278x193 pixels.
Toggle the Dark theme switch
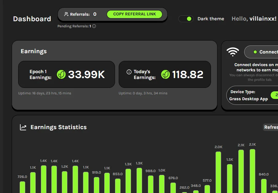[x=186, y=19]
